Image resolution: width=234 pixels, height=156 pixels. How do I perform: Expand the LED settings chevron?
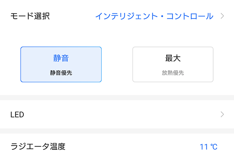pyautogui.click(x=222, y=114)
